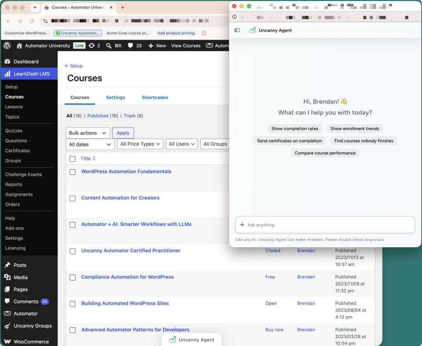The width and height of the screenshot is (422, 346).
Task: Open View Courses in admin bar
Action: point(186,46)
